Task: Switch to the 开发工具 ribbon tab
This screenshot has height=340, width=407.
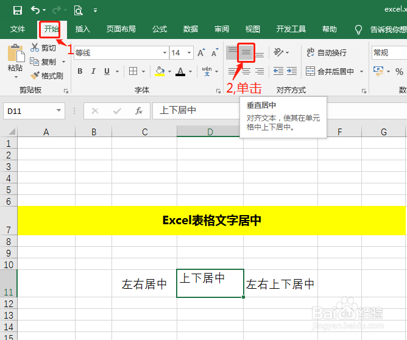Action: tap(291, 29)
